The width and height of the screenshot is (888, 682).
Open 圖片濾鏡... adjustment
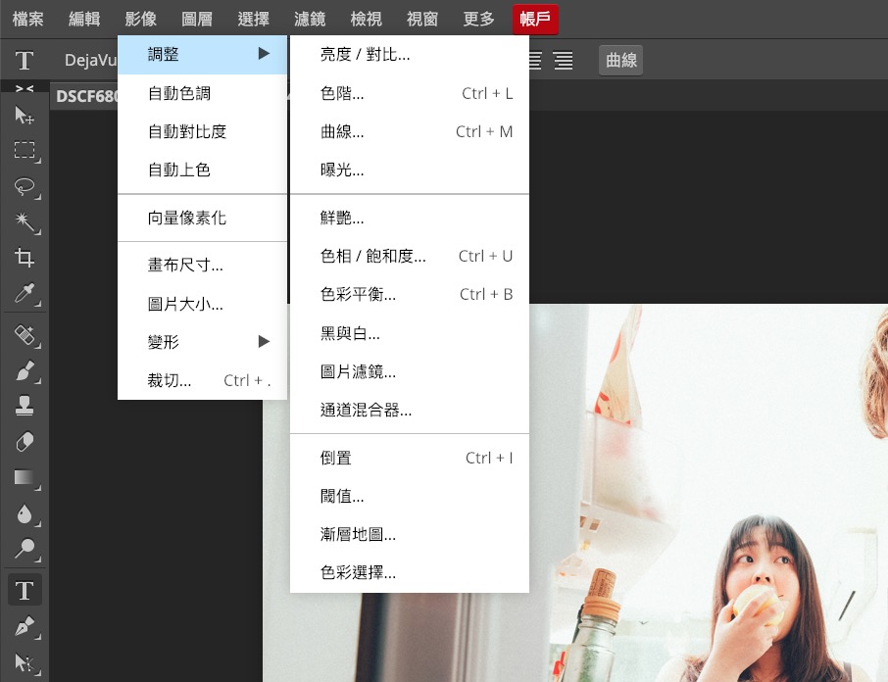(x=410, y=371)
